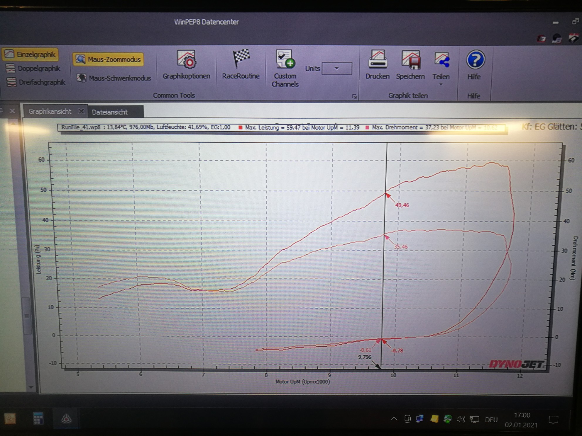Click the speaker volume icon in tray

pyautogui.click(x=461, y=419)
